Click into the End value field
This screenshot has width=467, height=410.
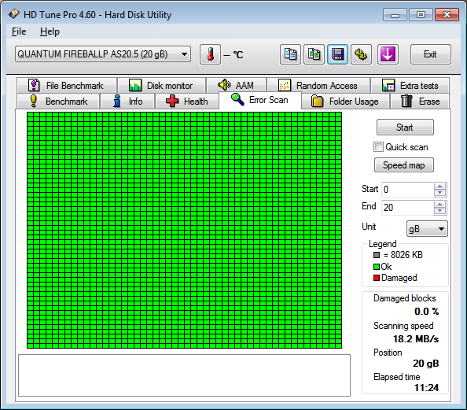pyautogui.click(x=407, y=207)
